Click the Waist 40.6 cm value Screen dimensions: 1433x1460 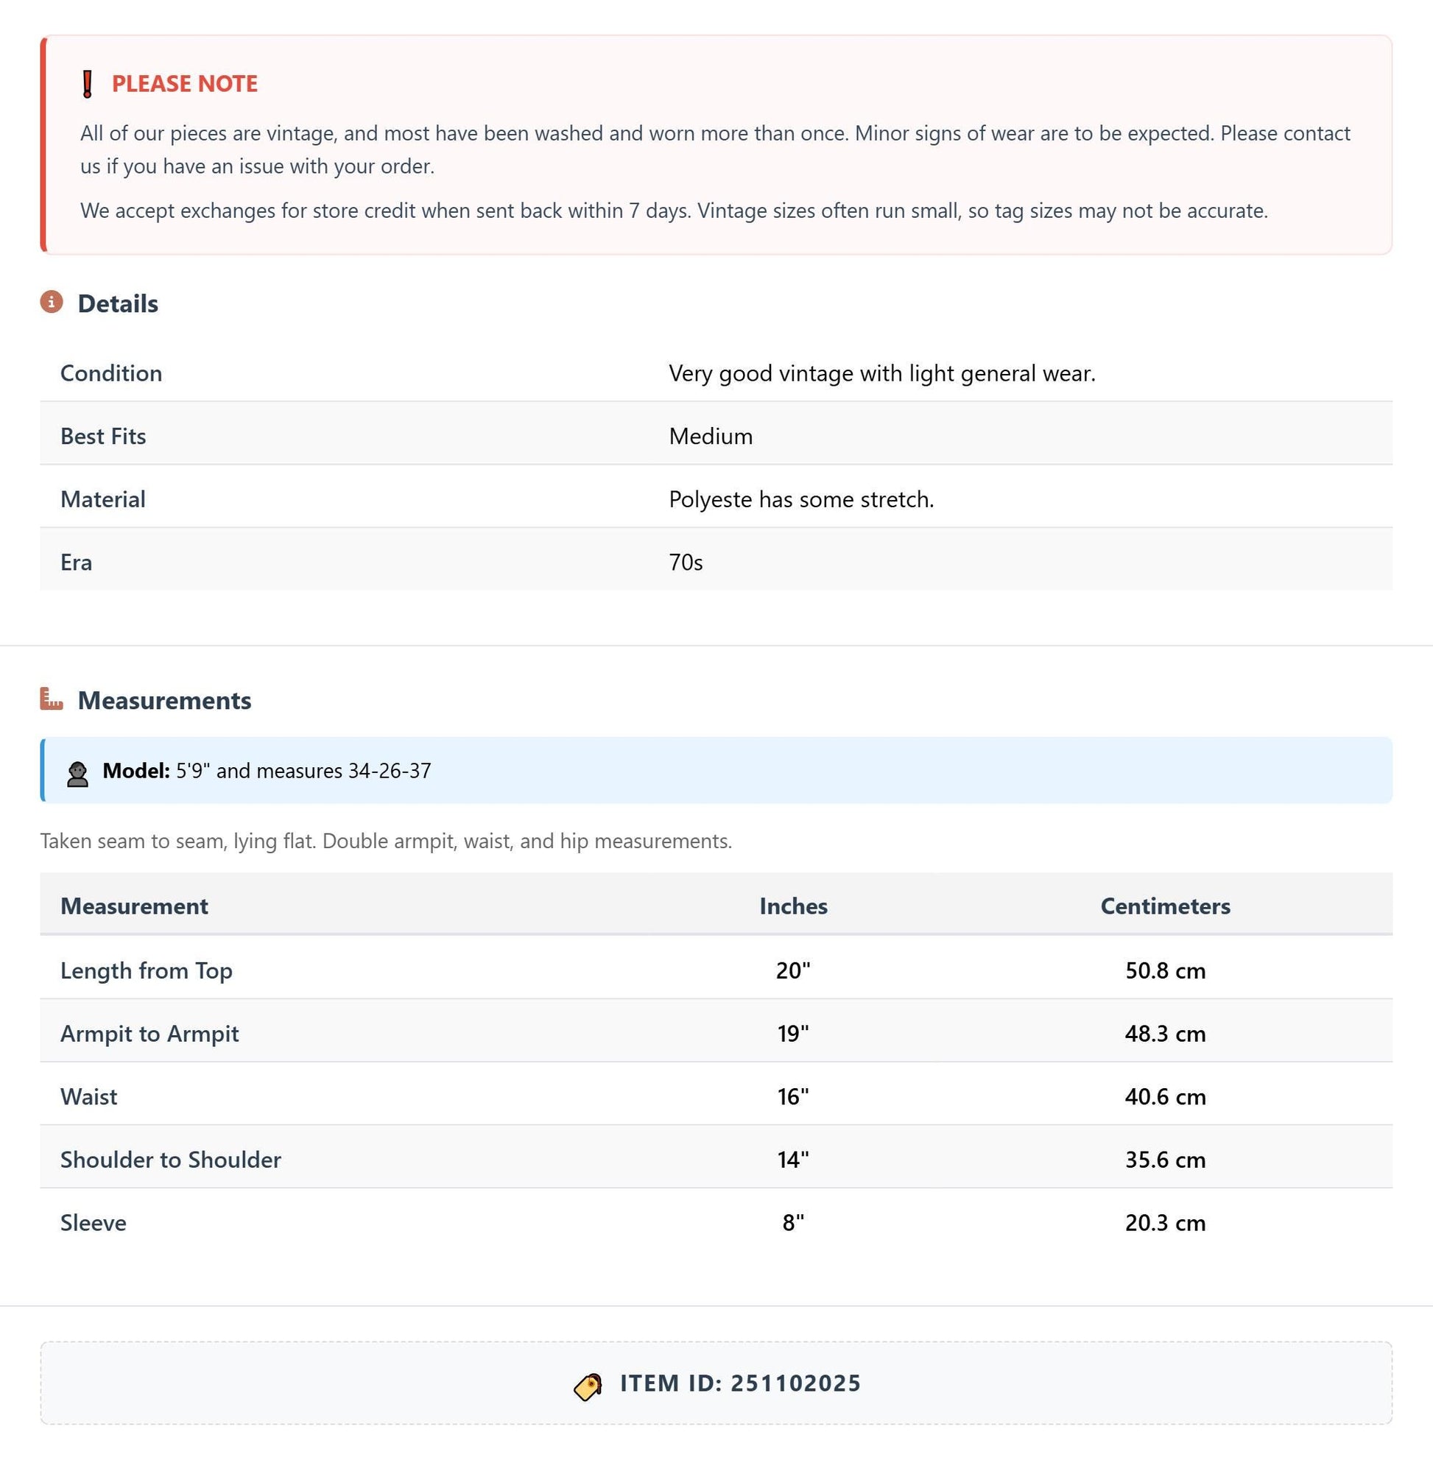click(x=1165, y=1096)
